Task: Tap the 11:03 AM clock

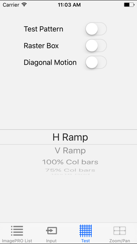Action: pos(69,5)
